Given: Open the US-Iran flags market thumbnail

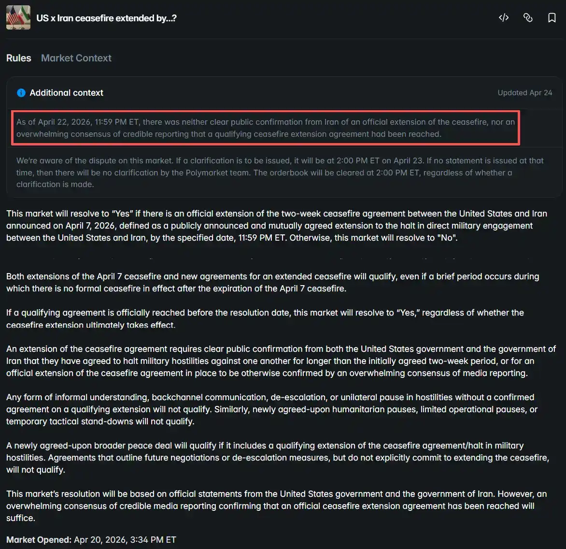Looking at the screenshot, I should tap(18, 18).
